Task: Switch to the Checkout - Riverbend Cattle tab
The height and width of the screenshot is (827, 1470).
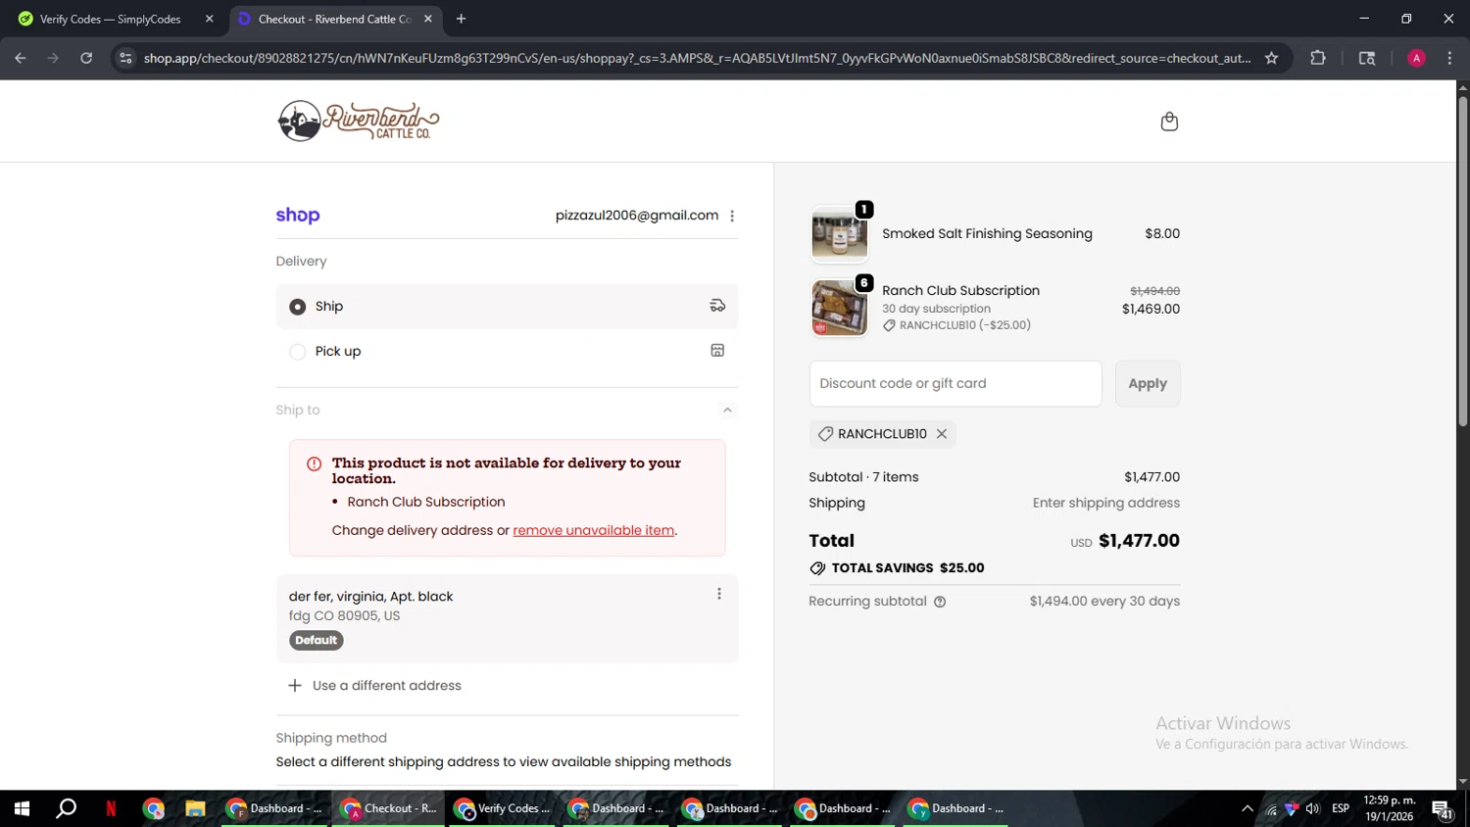Action: pyautogui.click(x=336, y=19)
